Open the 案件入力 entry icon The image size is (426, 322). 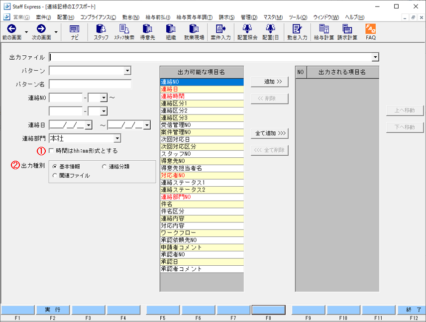220,32
